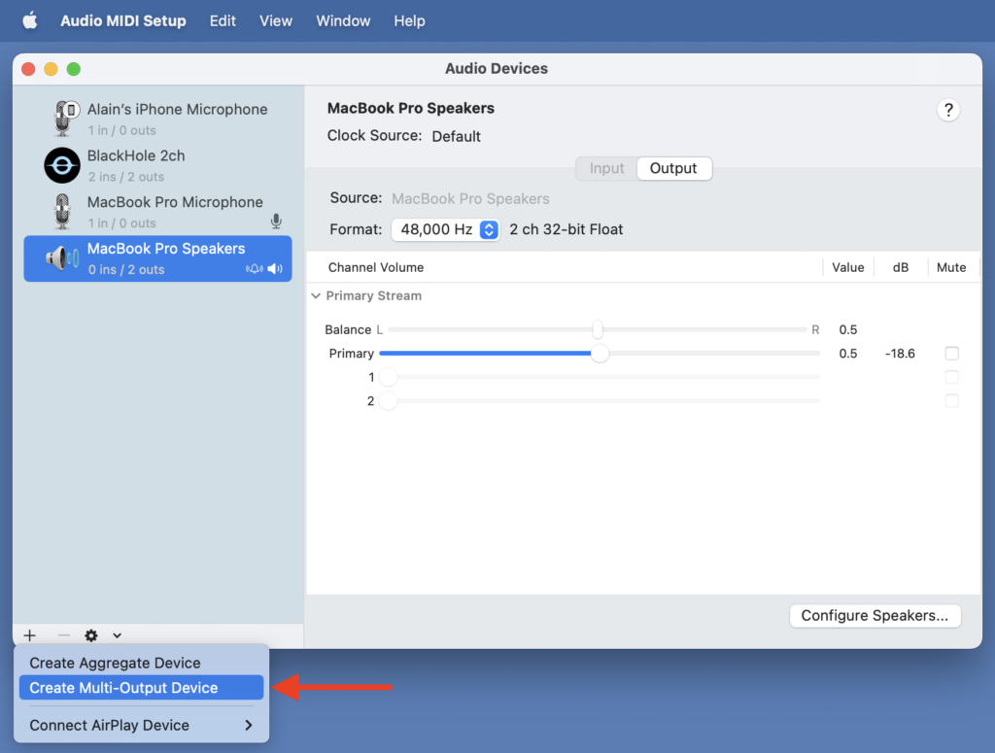Open the Apple menu
Viewport: 995px width, 753px height.
tap(30, 21)
